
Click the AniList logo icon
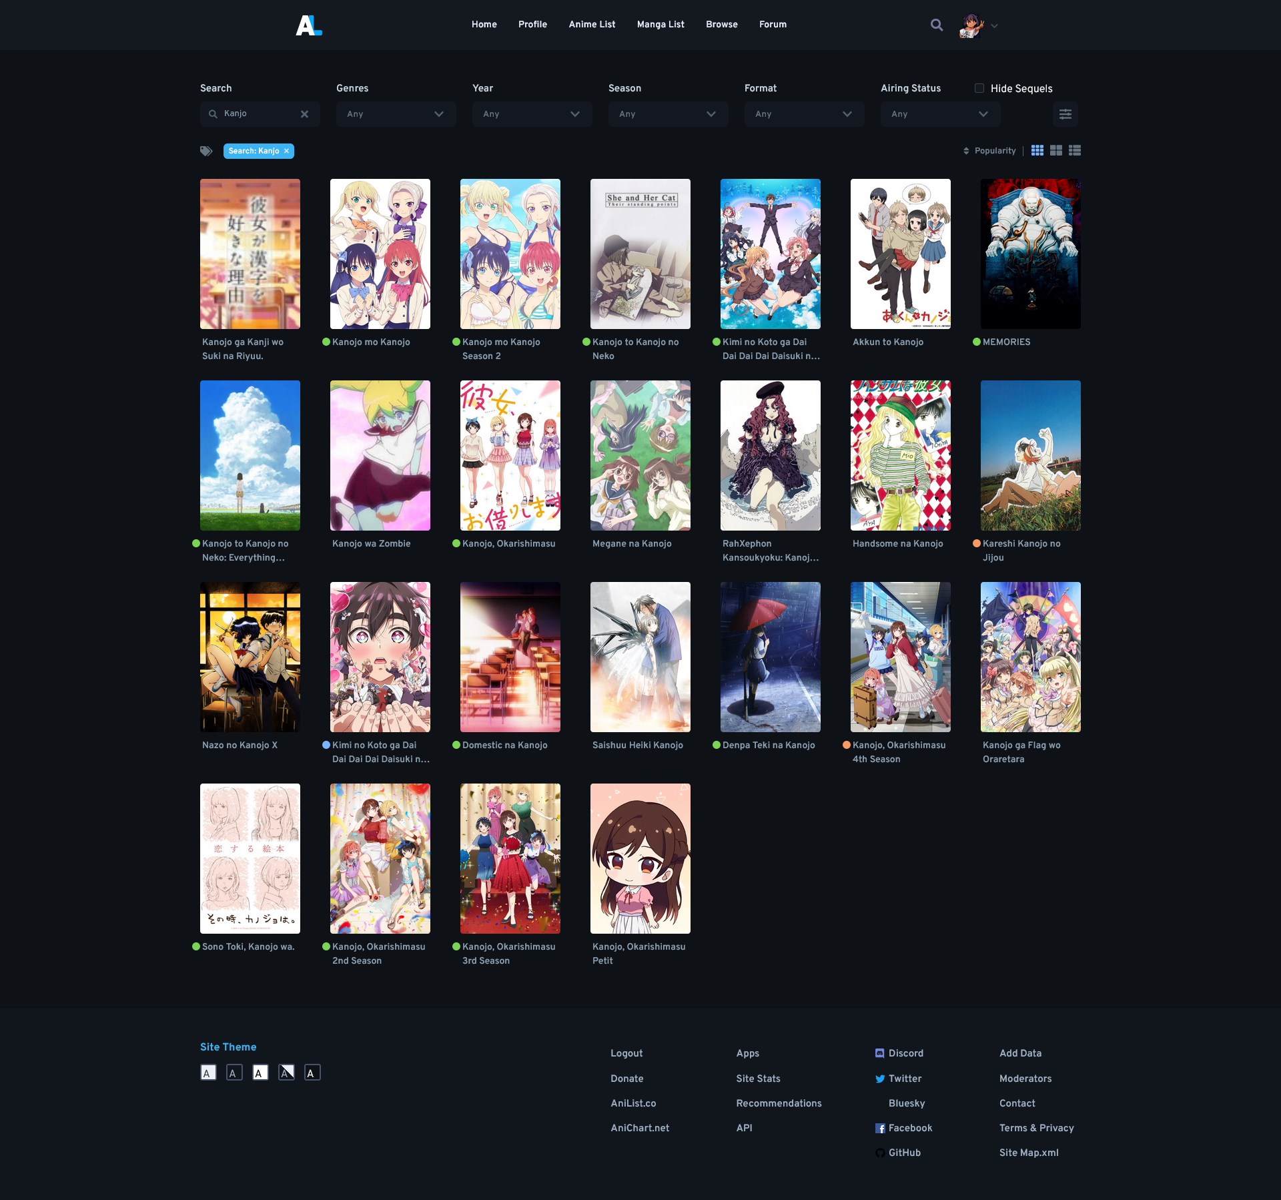(x=308, y=25)
